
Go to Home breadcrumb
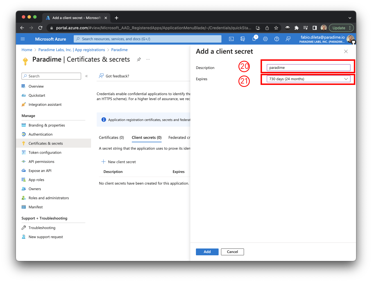[x=27, y=50]
